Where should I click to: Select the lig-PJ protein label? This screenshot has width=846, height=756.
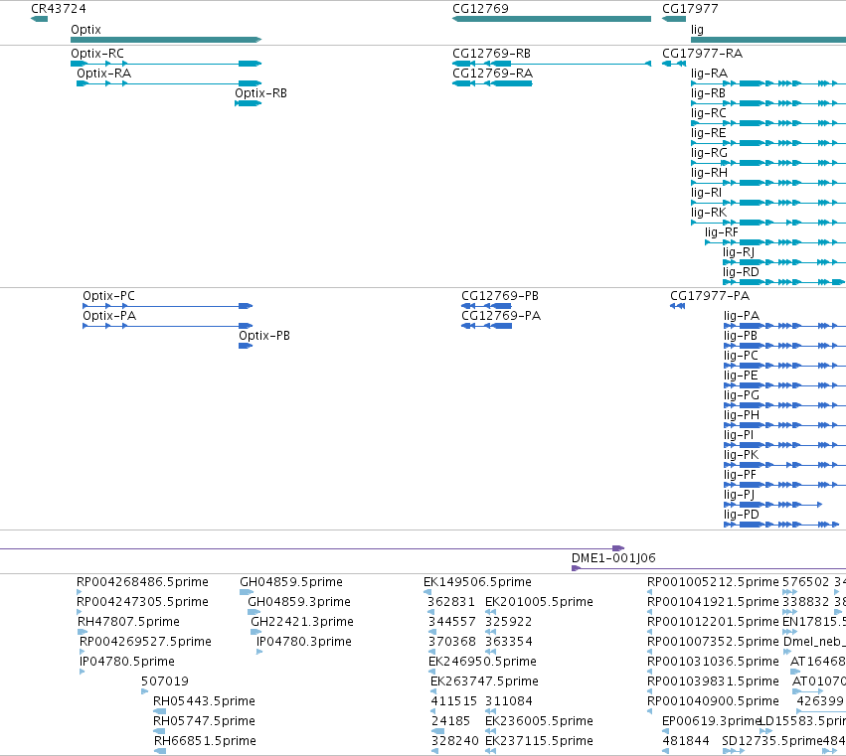tap(740, 495)
